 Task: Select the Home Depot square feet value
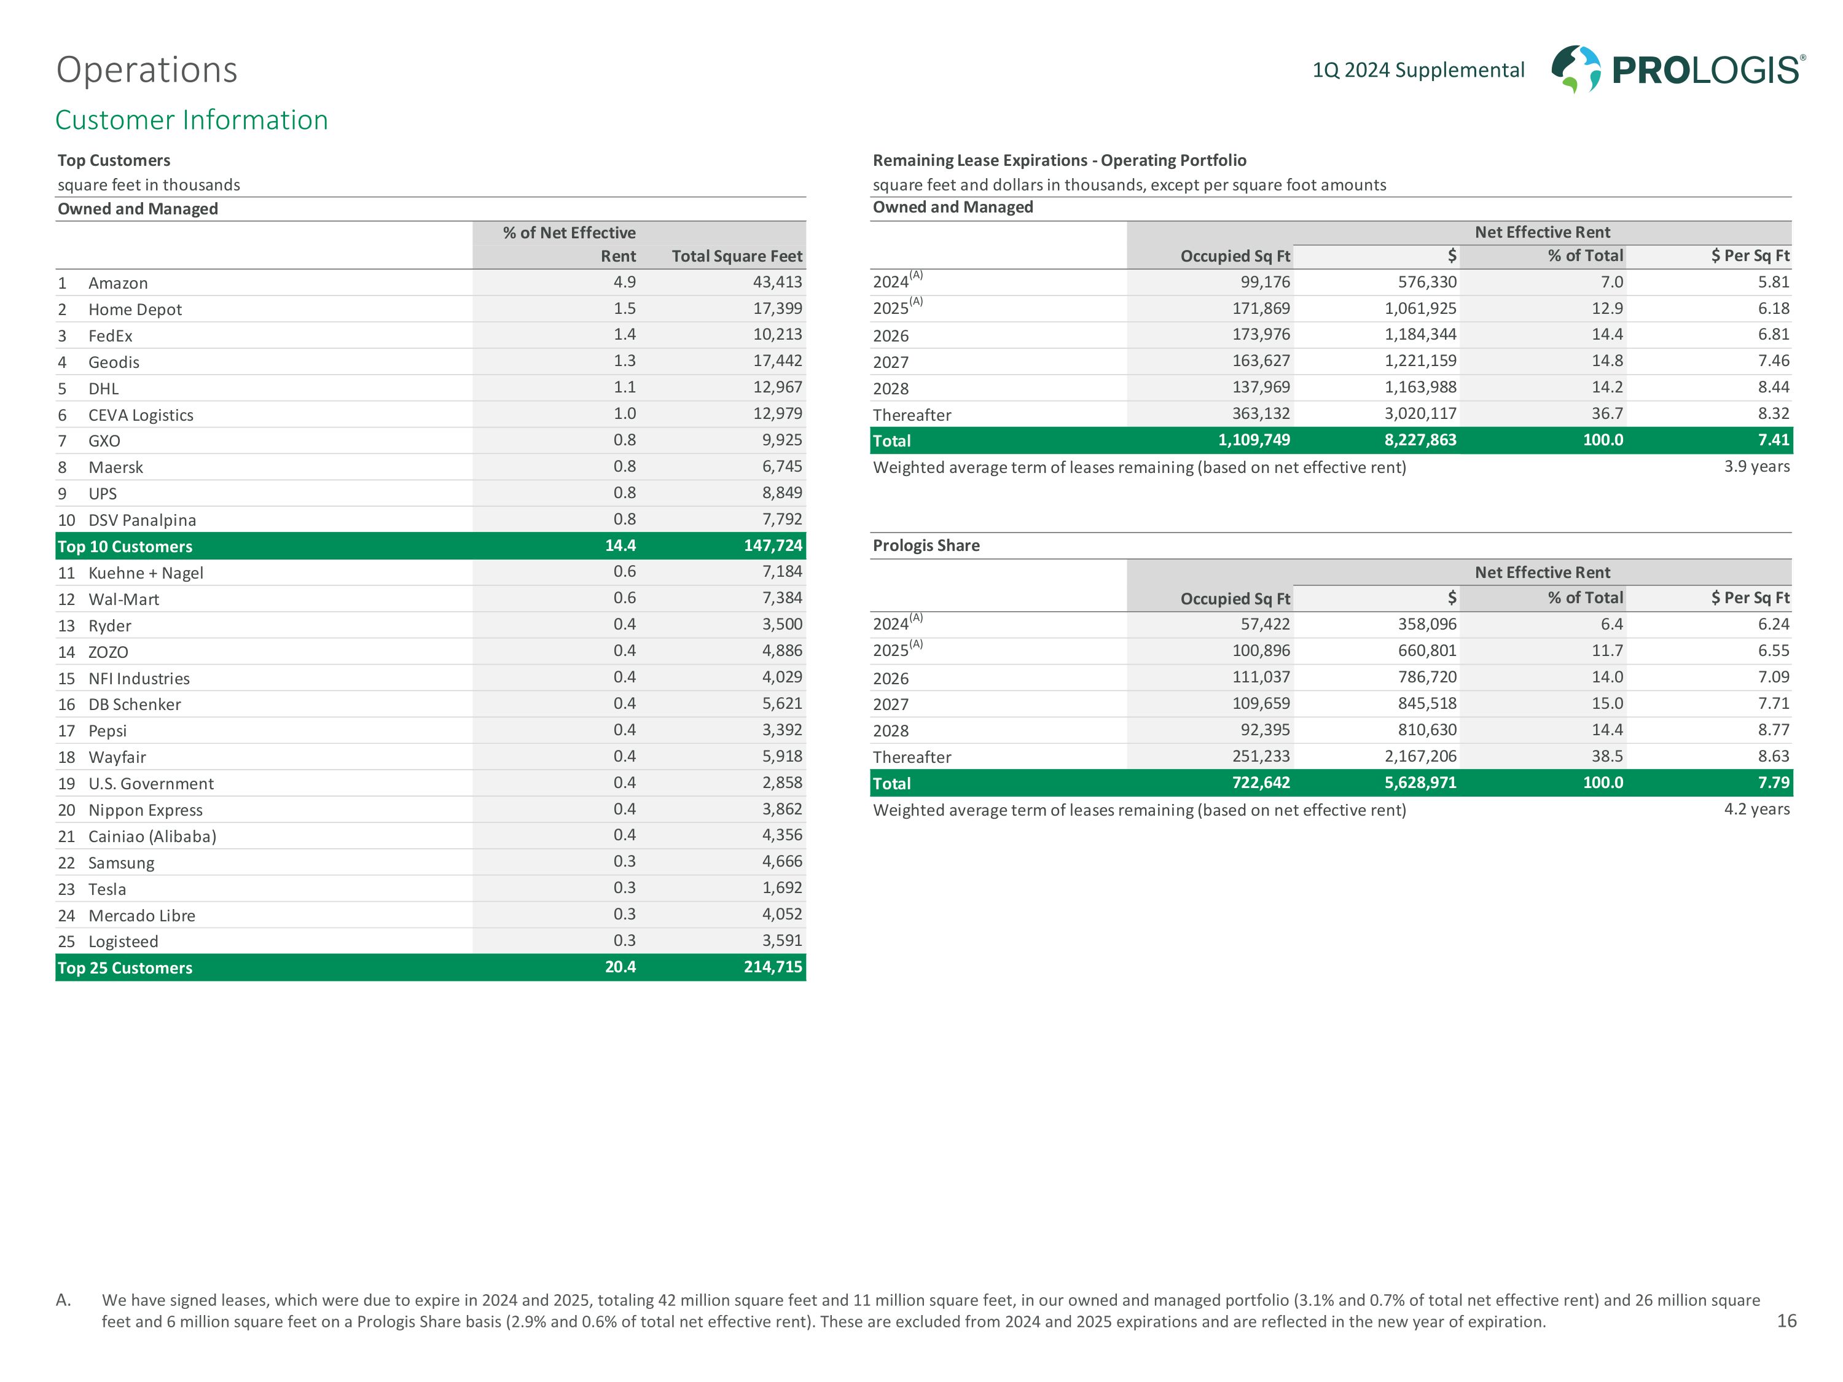(x=777, y=308)
